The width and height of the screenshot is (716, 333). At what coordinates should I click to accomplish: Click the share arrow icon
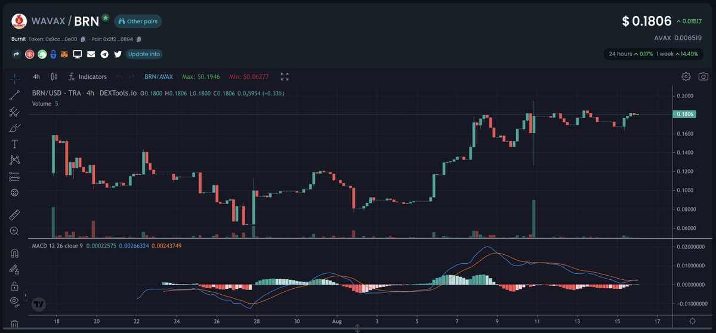coord(16,54)
